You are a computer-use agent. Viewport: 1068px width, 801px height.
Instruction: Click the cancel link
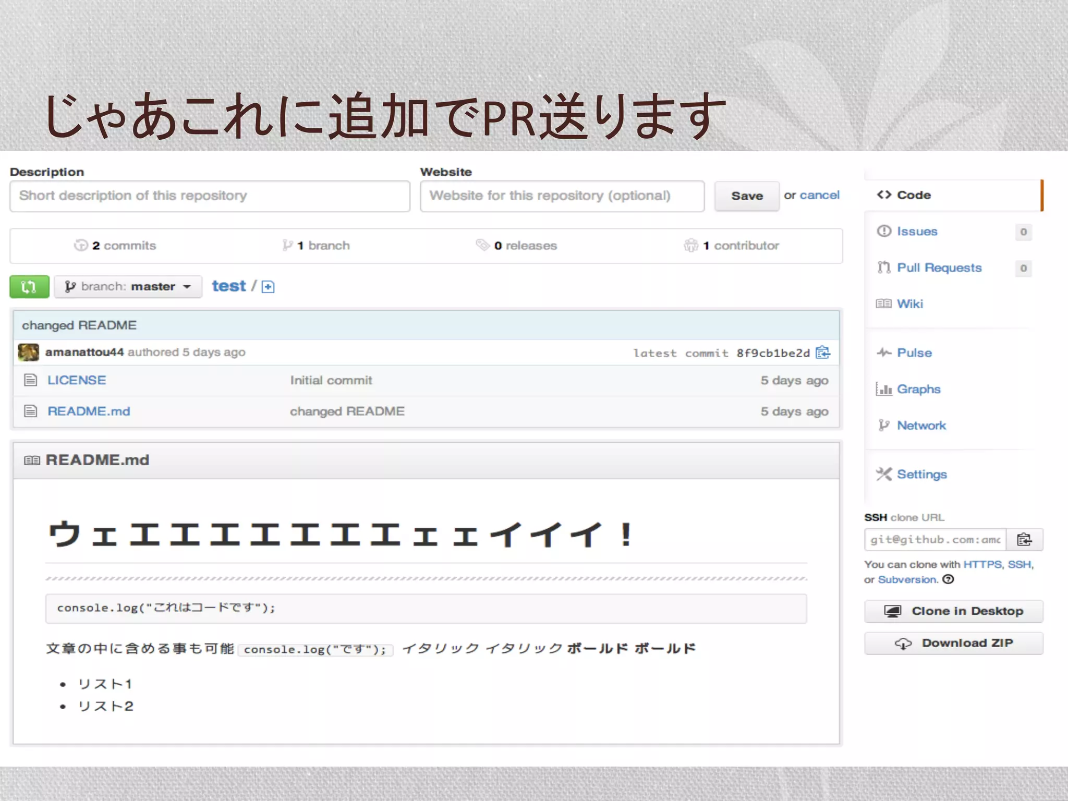coord(819,195)
